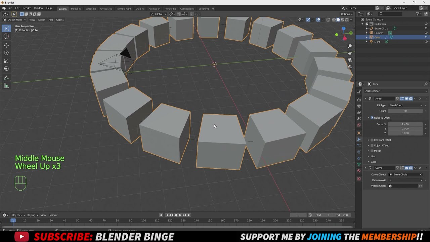The width and height of the screenshot is (430, 242).
Task: Open the Render menu
Action: click(27, 8)
